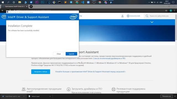
Task: Open Windows taskbar search magnifier
Action: point(8,2)
